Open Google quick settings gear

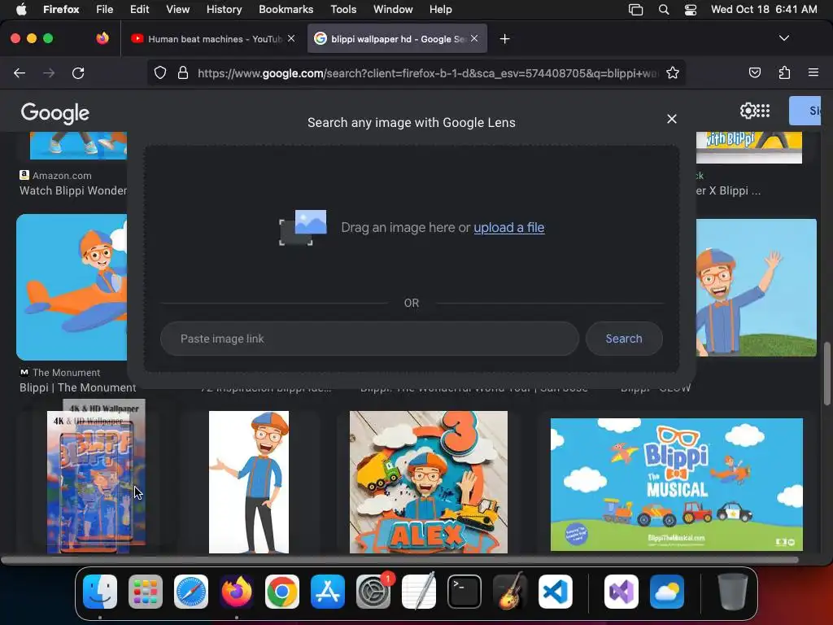[x=748, y=111]
